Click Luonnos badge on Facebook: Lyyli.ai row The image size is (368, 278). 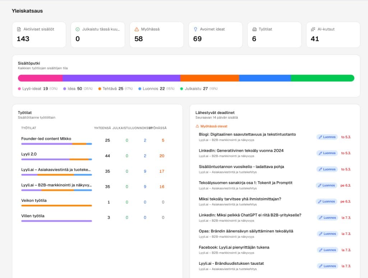point(327,250)
